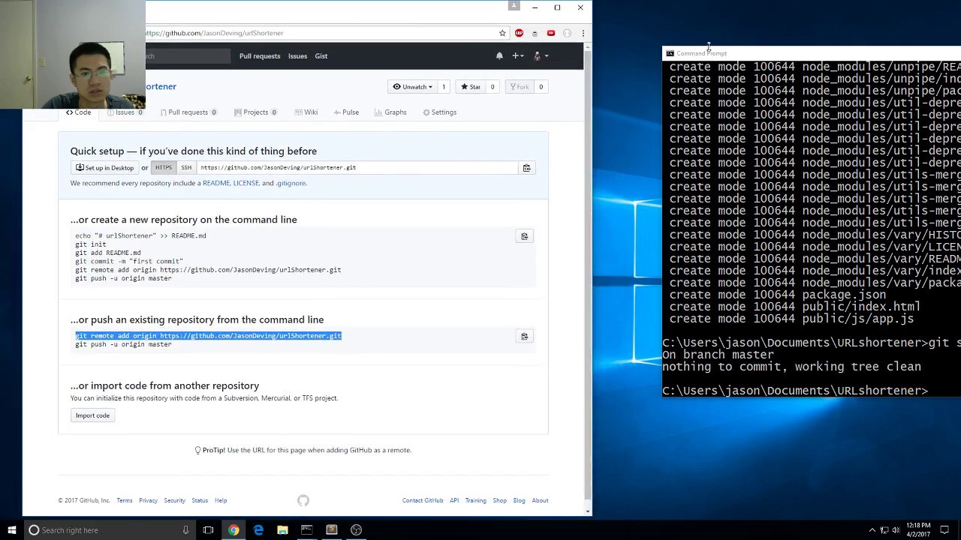Select the SSH clone option
Viewport: 961px width, 540px height.
(x=186, y=168)
